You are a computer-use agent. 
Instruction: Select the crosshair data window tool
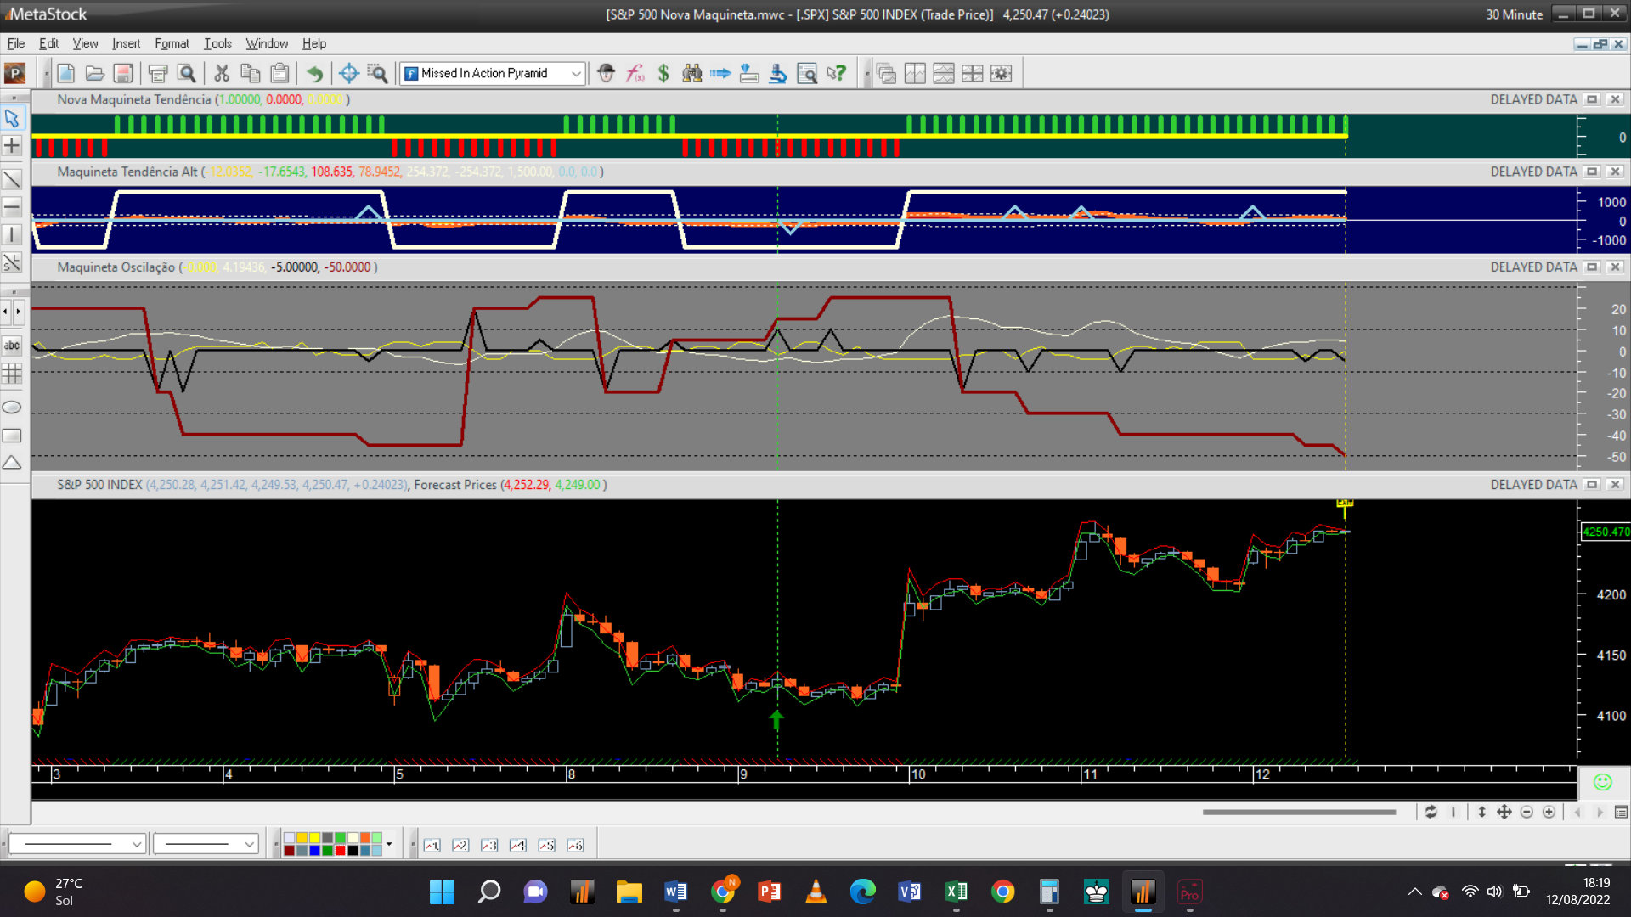tap(348, 73)
